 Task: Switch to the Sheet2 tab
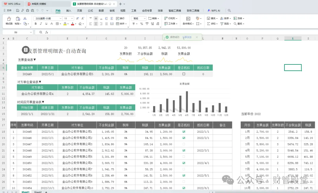pyautogui.click(x=38, y=192)
